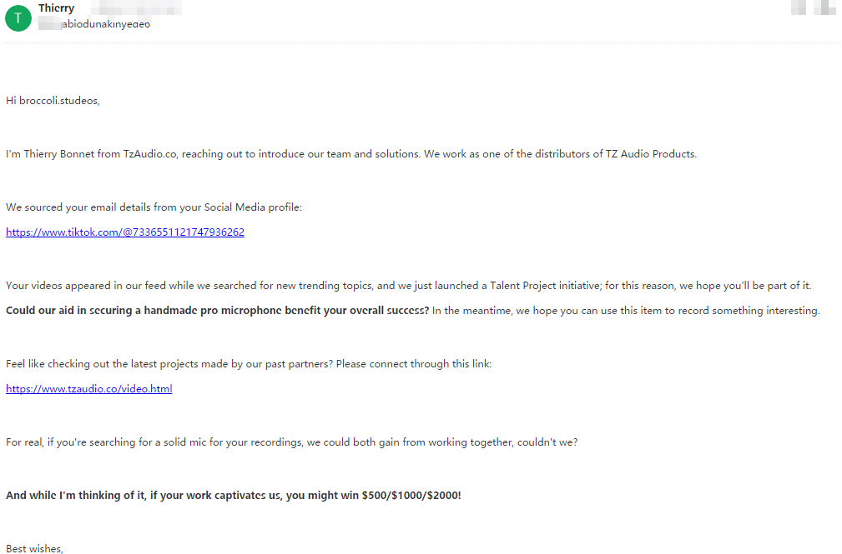Click the Best wishes sign-off text

click(x=34, y=548)
